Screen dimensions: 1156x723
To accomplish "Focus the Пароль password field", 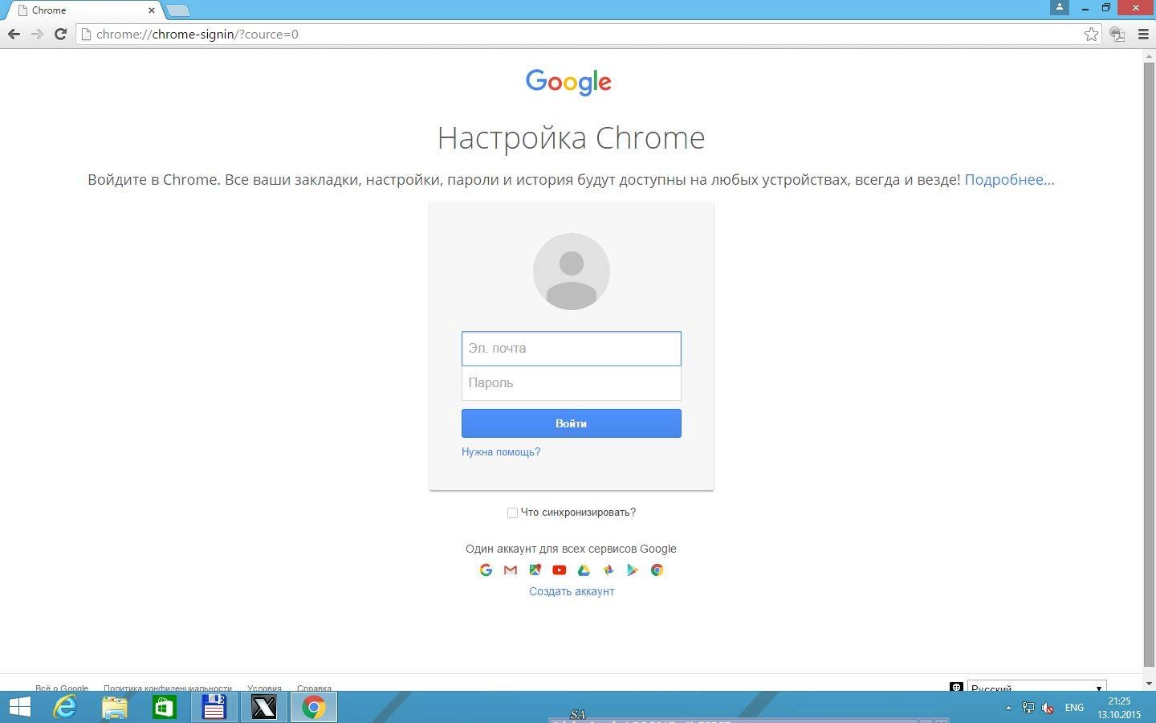I will [x=572, y=383].
